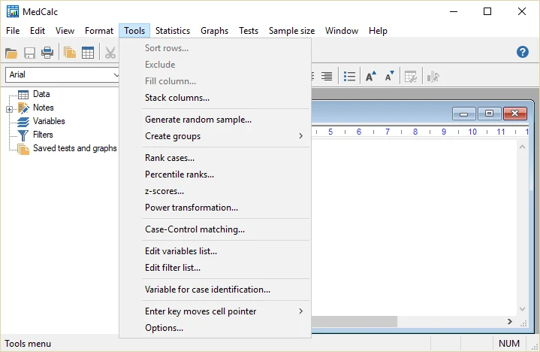The image size is (540, 352).
Task: Click the Print icon in toolbar
Action: pyautogui.click(x=47, y=53)
